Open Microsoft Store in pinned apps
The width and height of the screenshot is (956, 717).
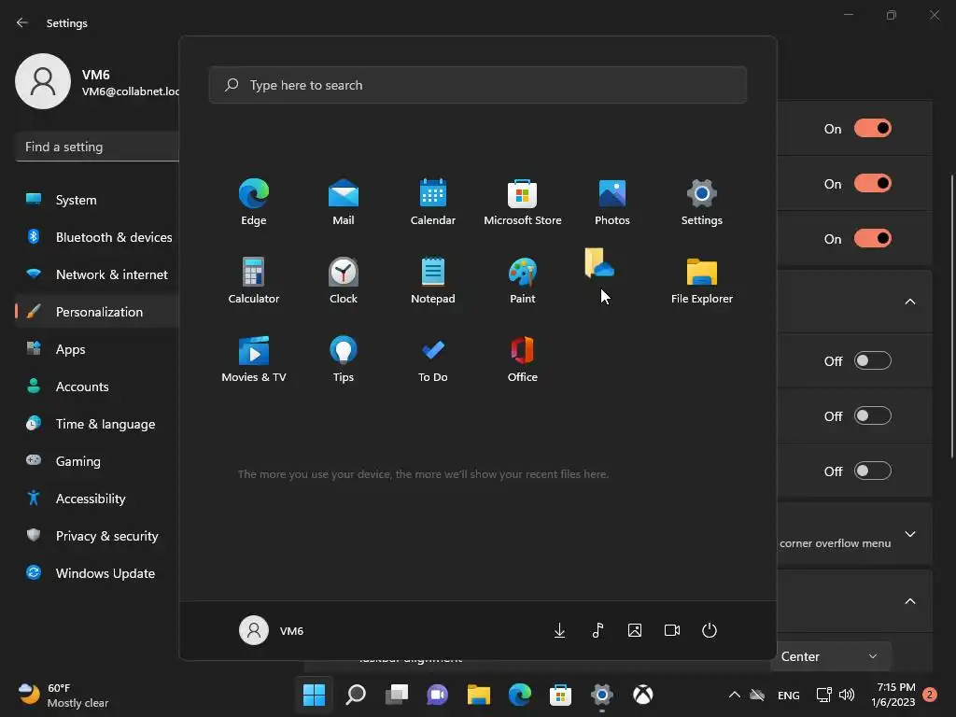click(523, 203)
